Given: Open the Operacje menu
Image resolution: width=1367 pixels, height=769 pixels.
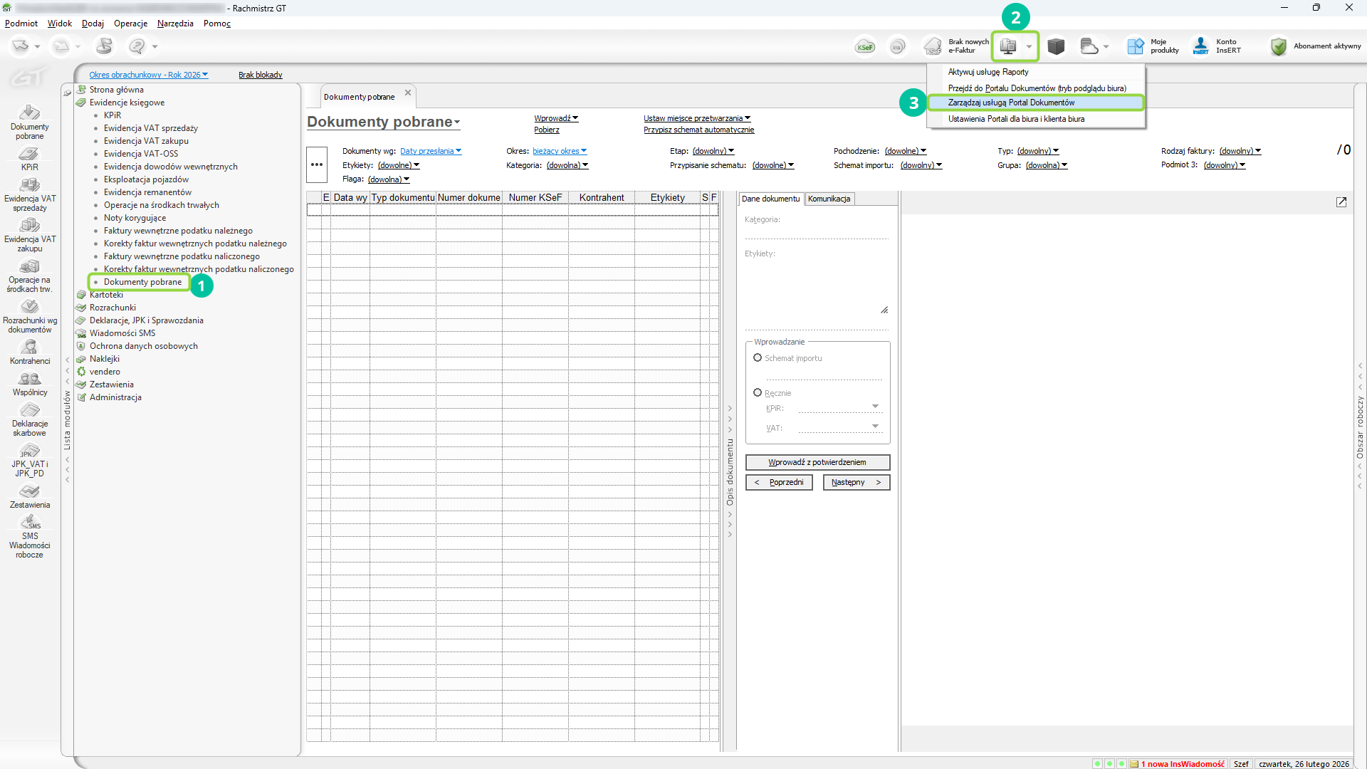Looking at the screenshot, I should pyautogui.click(x=130, y=23).
